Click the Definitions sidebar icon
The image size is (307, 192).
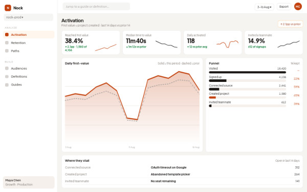pyautogui.click(x=7, y=76)
